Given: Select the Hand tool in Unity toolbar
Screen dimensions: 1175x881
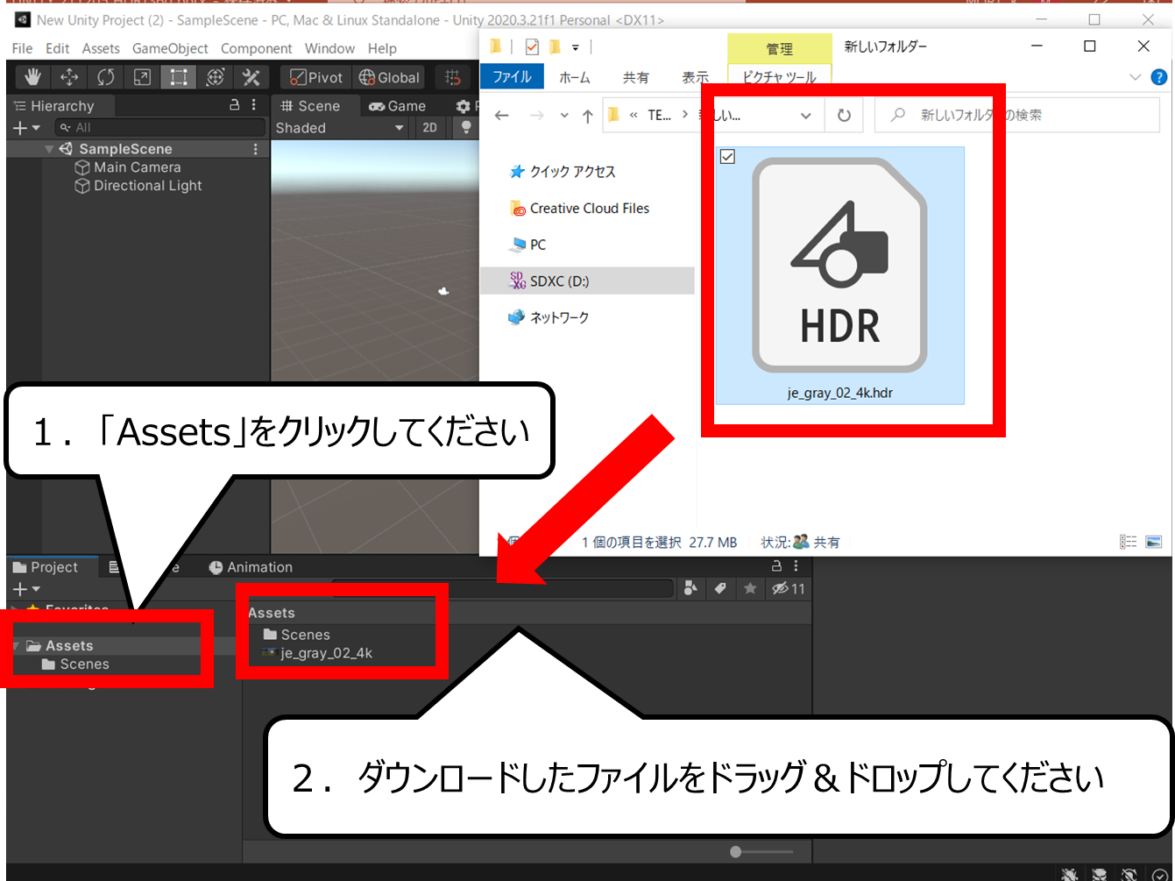Looking at the screenshot, I should point(33,77).
